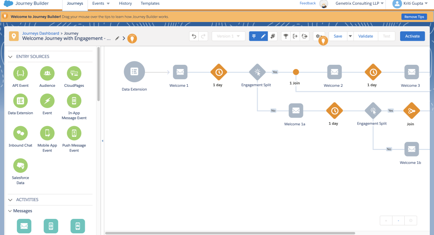Select the Push Message Event source

point(74,133)
